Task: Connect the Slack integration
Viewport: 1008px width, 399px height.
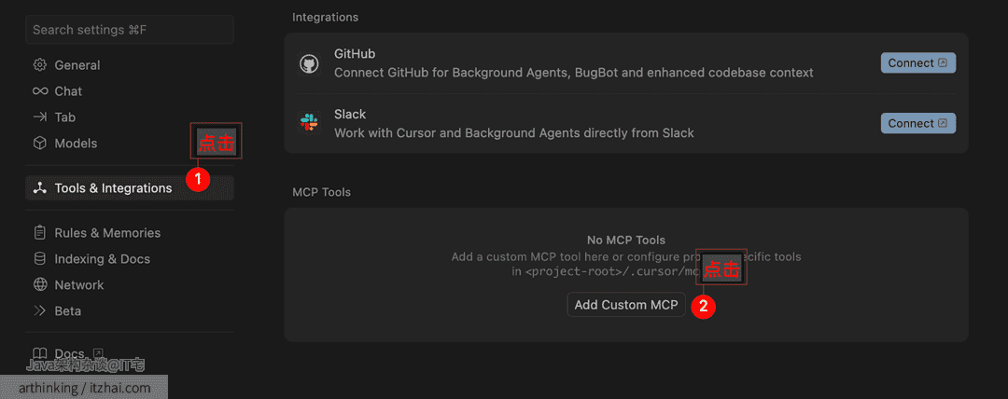Action: click(918, 123)
